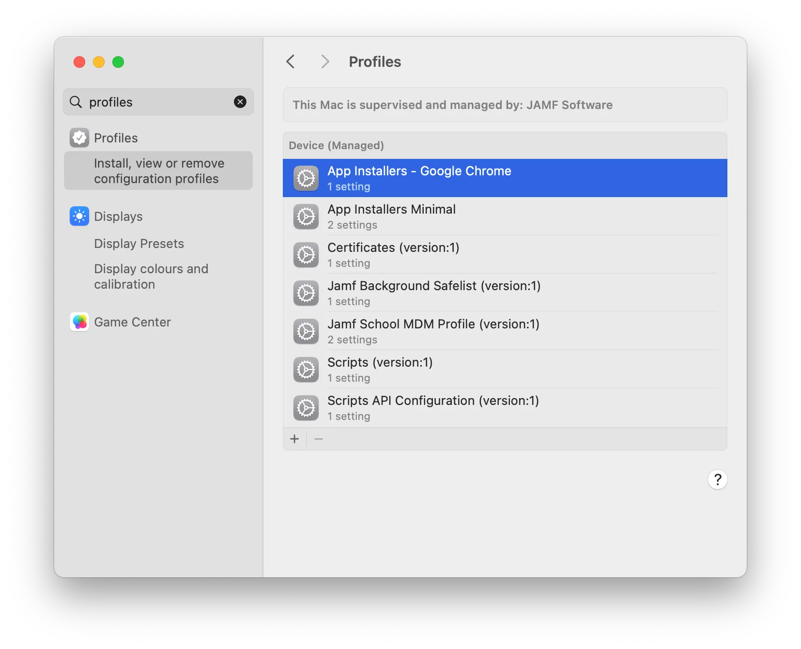
Task: Open Game Center settings via its icon
Action: tap(79, 322)
